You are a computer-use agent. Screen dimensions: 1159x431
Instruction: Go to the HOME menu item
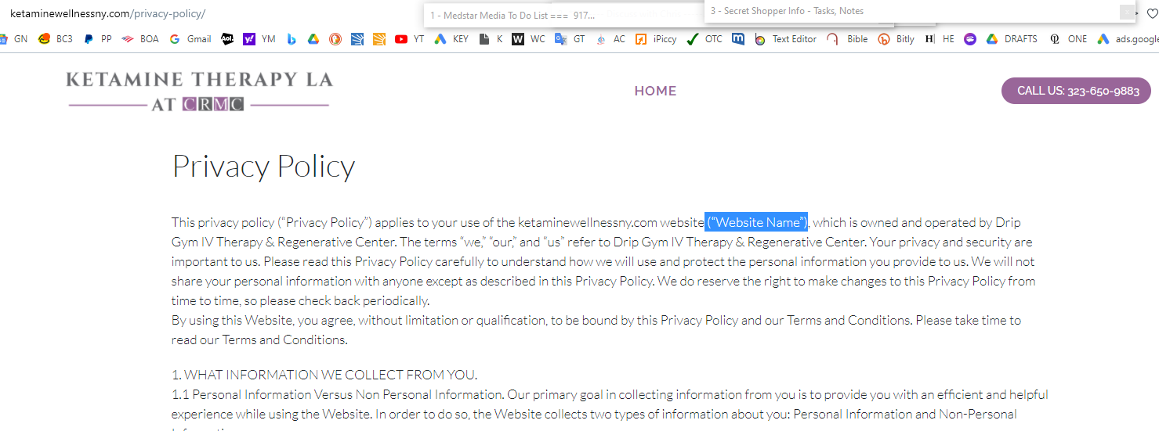tap(655, 91)
